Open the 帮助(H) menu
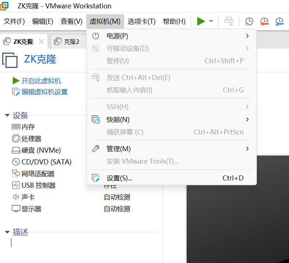Screen dimensions: 289x263 pyautogui.click(x=174, y=22)
